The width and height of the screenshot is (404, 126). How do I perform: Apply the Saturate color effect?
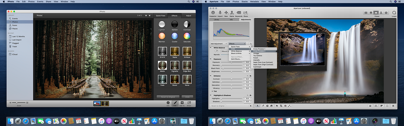[187, 36]
